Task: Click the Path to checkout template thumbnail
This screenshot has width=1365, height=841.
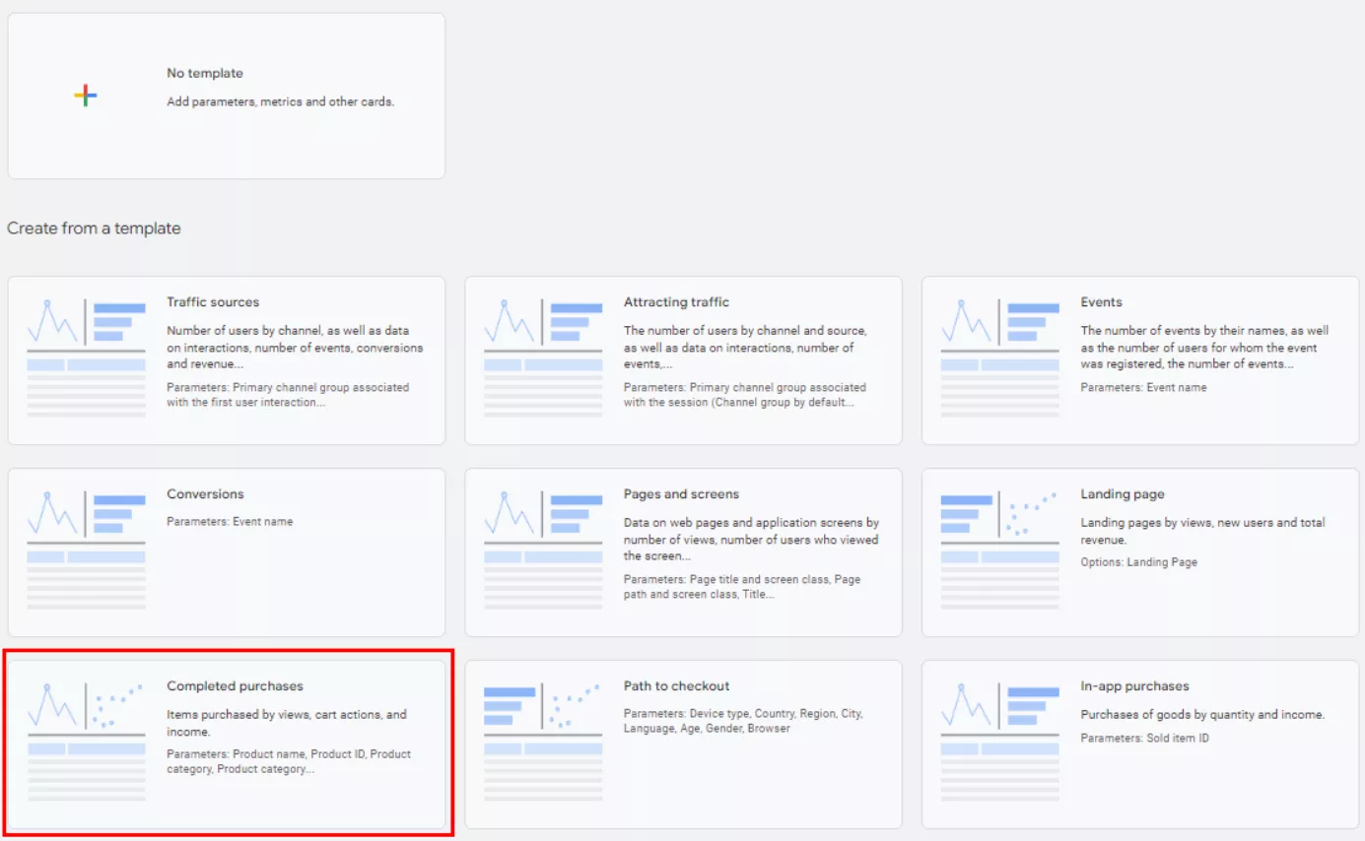Action: [x=543, y=743]
